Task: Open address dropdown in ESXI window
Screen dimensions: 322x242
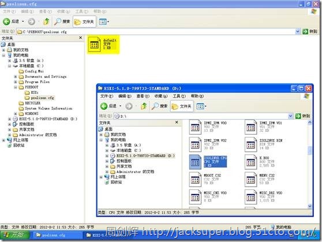Action: pyautogui.click(x=290, y=116)
